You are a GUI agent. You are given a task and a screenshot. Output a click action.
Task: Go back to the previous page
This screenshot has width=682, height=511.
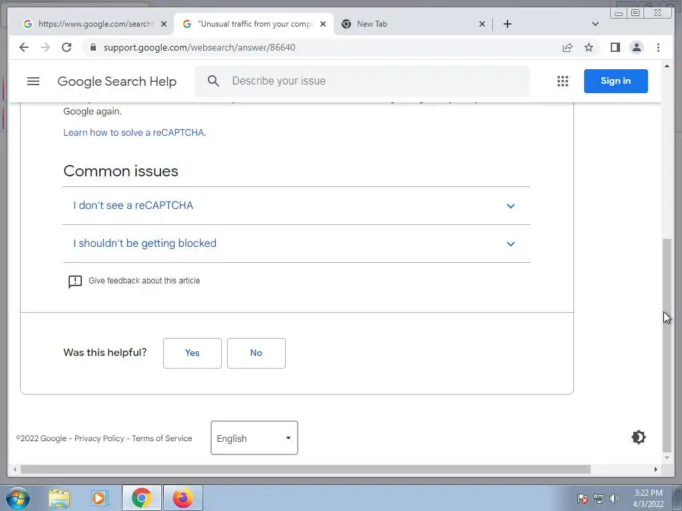(24, 47)
